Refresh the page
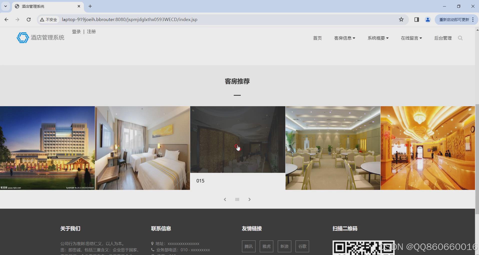Viewport: 479px width, 255px height. pos(29,19)
